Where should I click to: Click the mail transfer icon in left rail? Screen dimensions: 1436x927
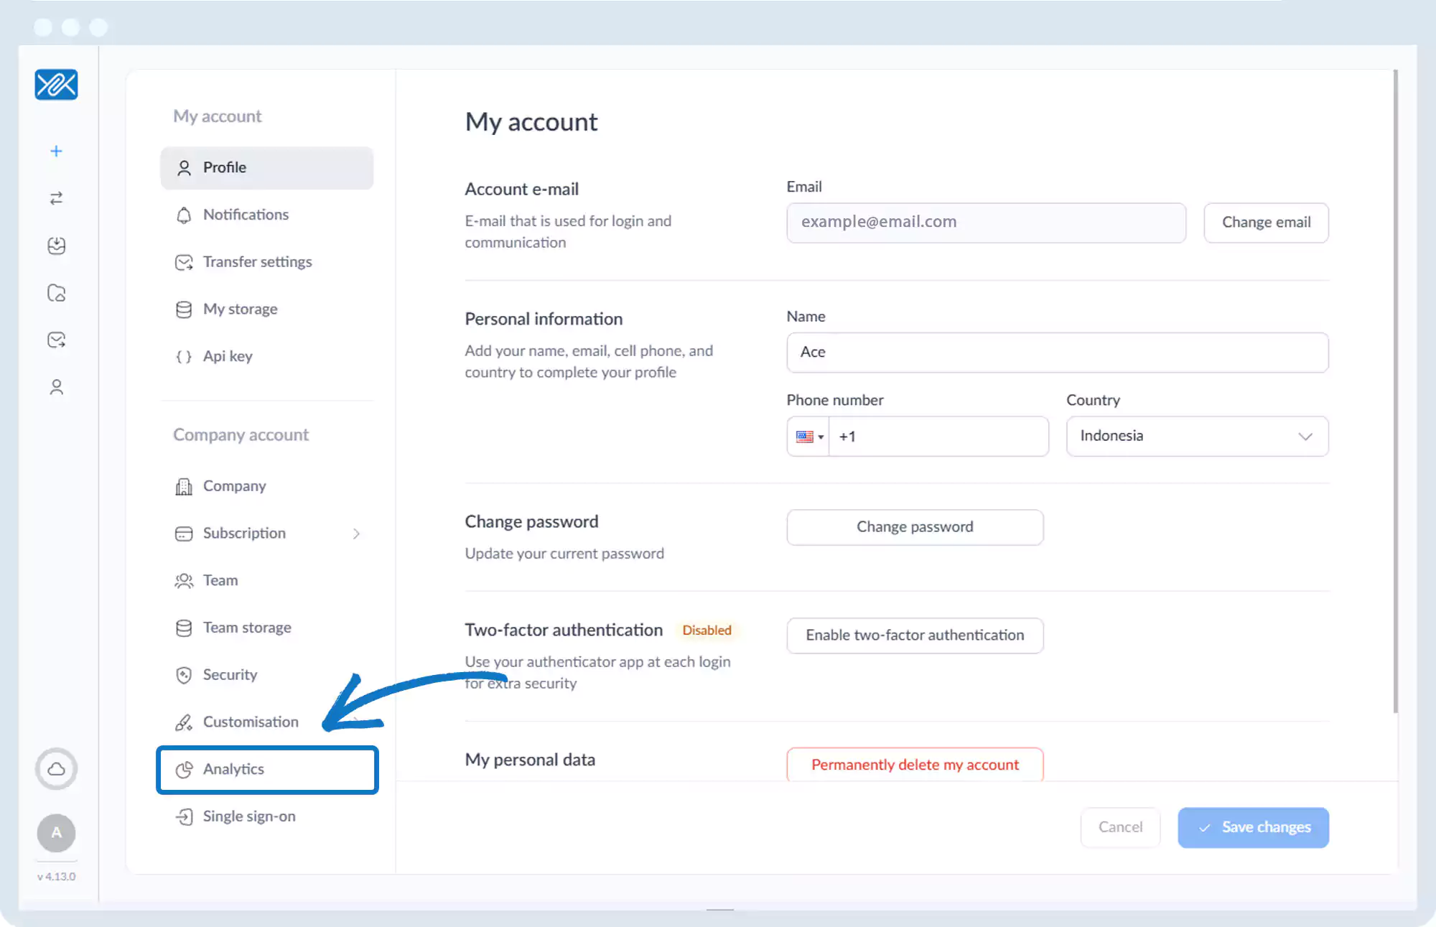pyautogui.click(x=56, y=340)
